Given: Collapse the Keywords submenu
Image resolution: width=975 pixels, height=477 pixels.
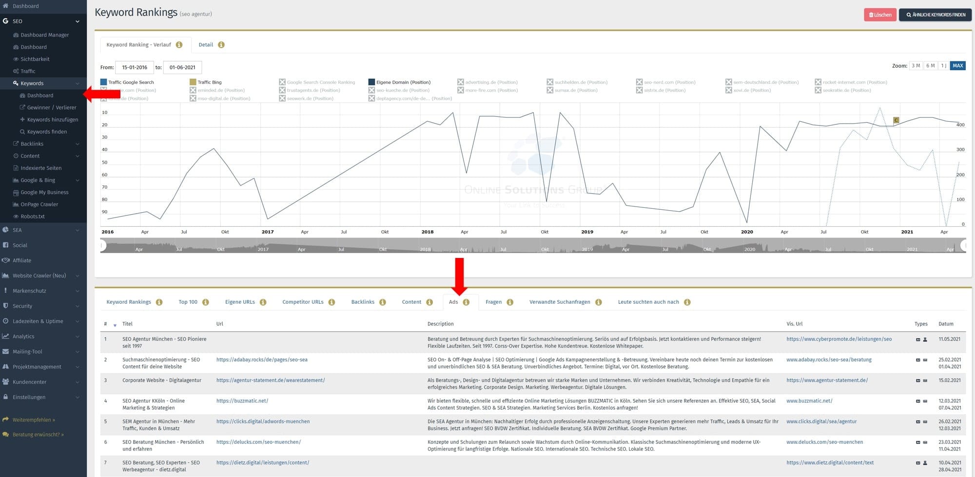Looking at the screenshot, I should click(77, 84).
